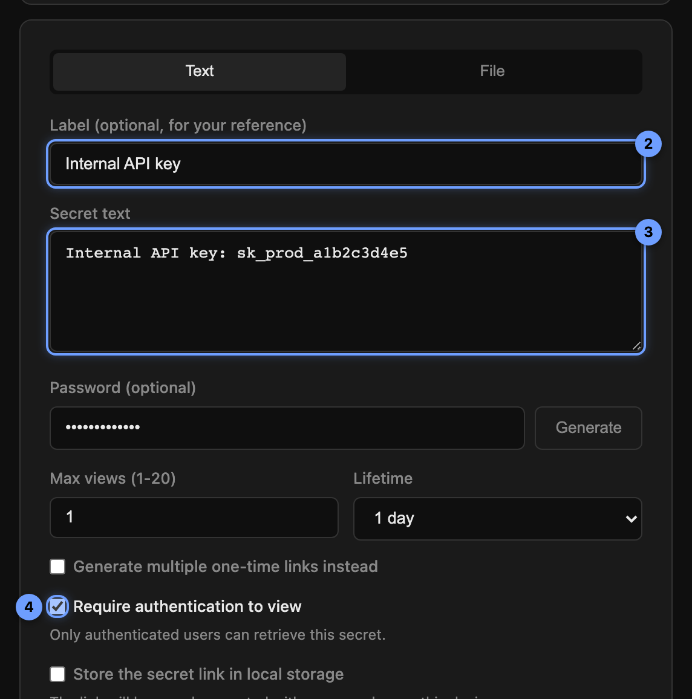Click 'Only authenticated users can retrieve this secret.' text
692x699 pixels.
(x=218, y=635)
